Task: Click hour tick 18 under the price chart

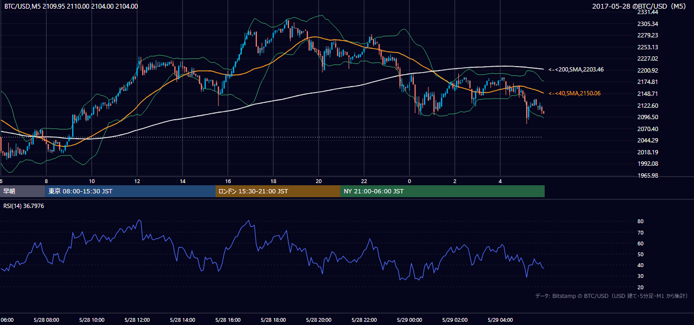Action: [274, 181]
